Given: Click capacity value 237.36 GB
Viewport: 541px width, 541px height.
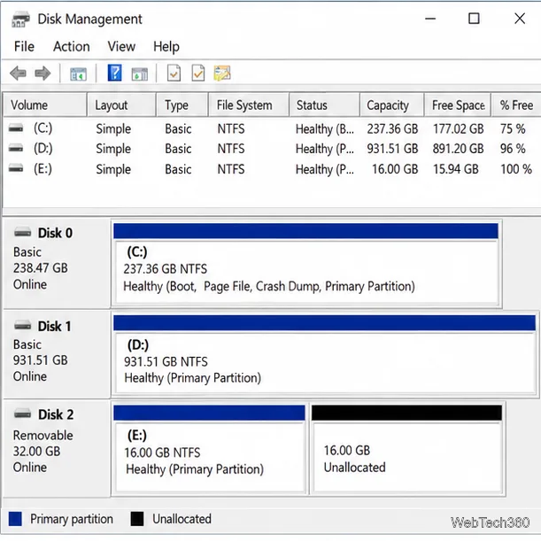Looking at the screenshot, I should (x=392, y=129).
